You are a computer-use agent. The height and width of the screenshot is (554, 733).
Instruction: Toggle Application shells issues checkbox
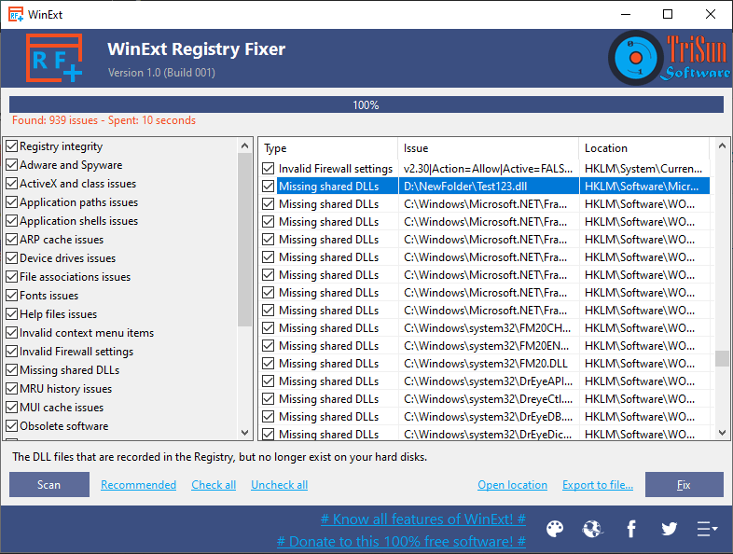[x=12, y=221]
